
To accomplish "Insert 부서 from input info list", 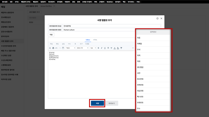I will (x=153, y=50).
